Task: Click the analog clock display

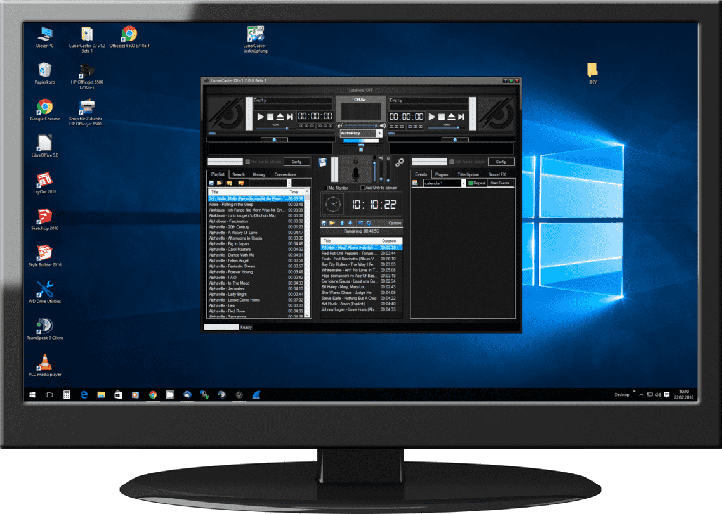Action: [333, 204]
